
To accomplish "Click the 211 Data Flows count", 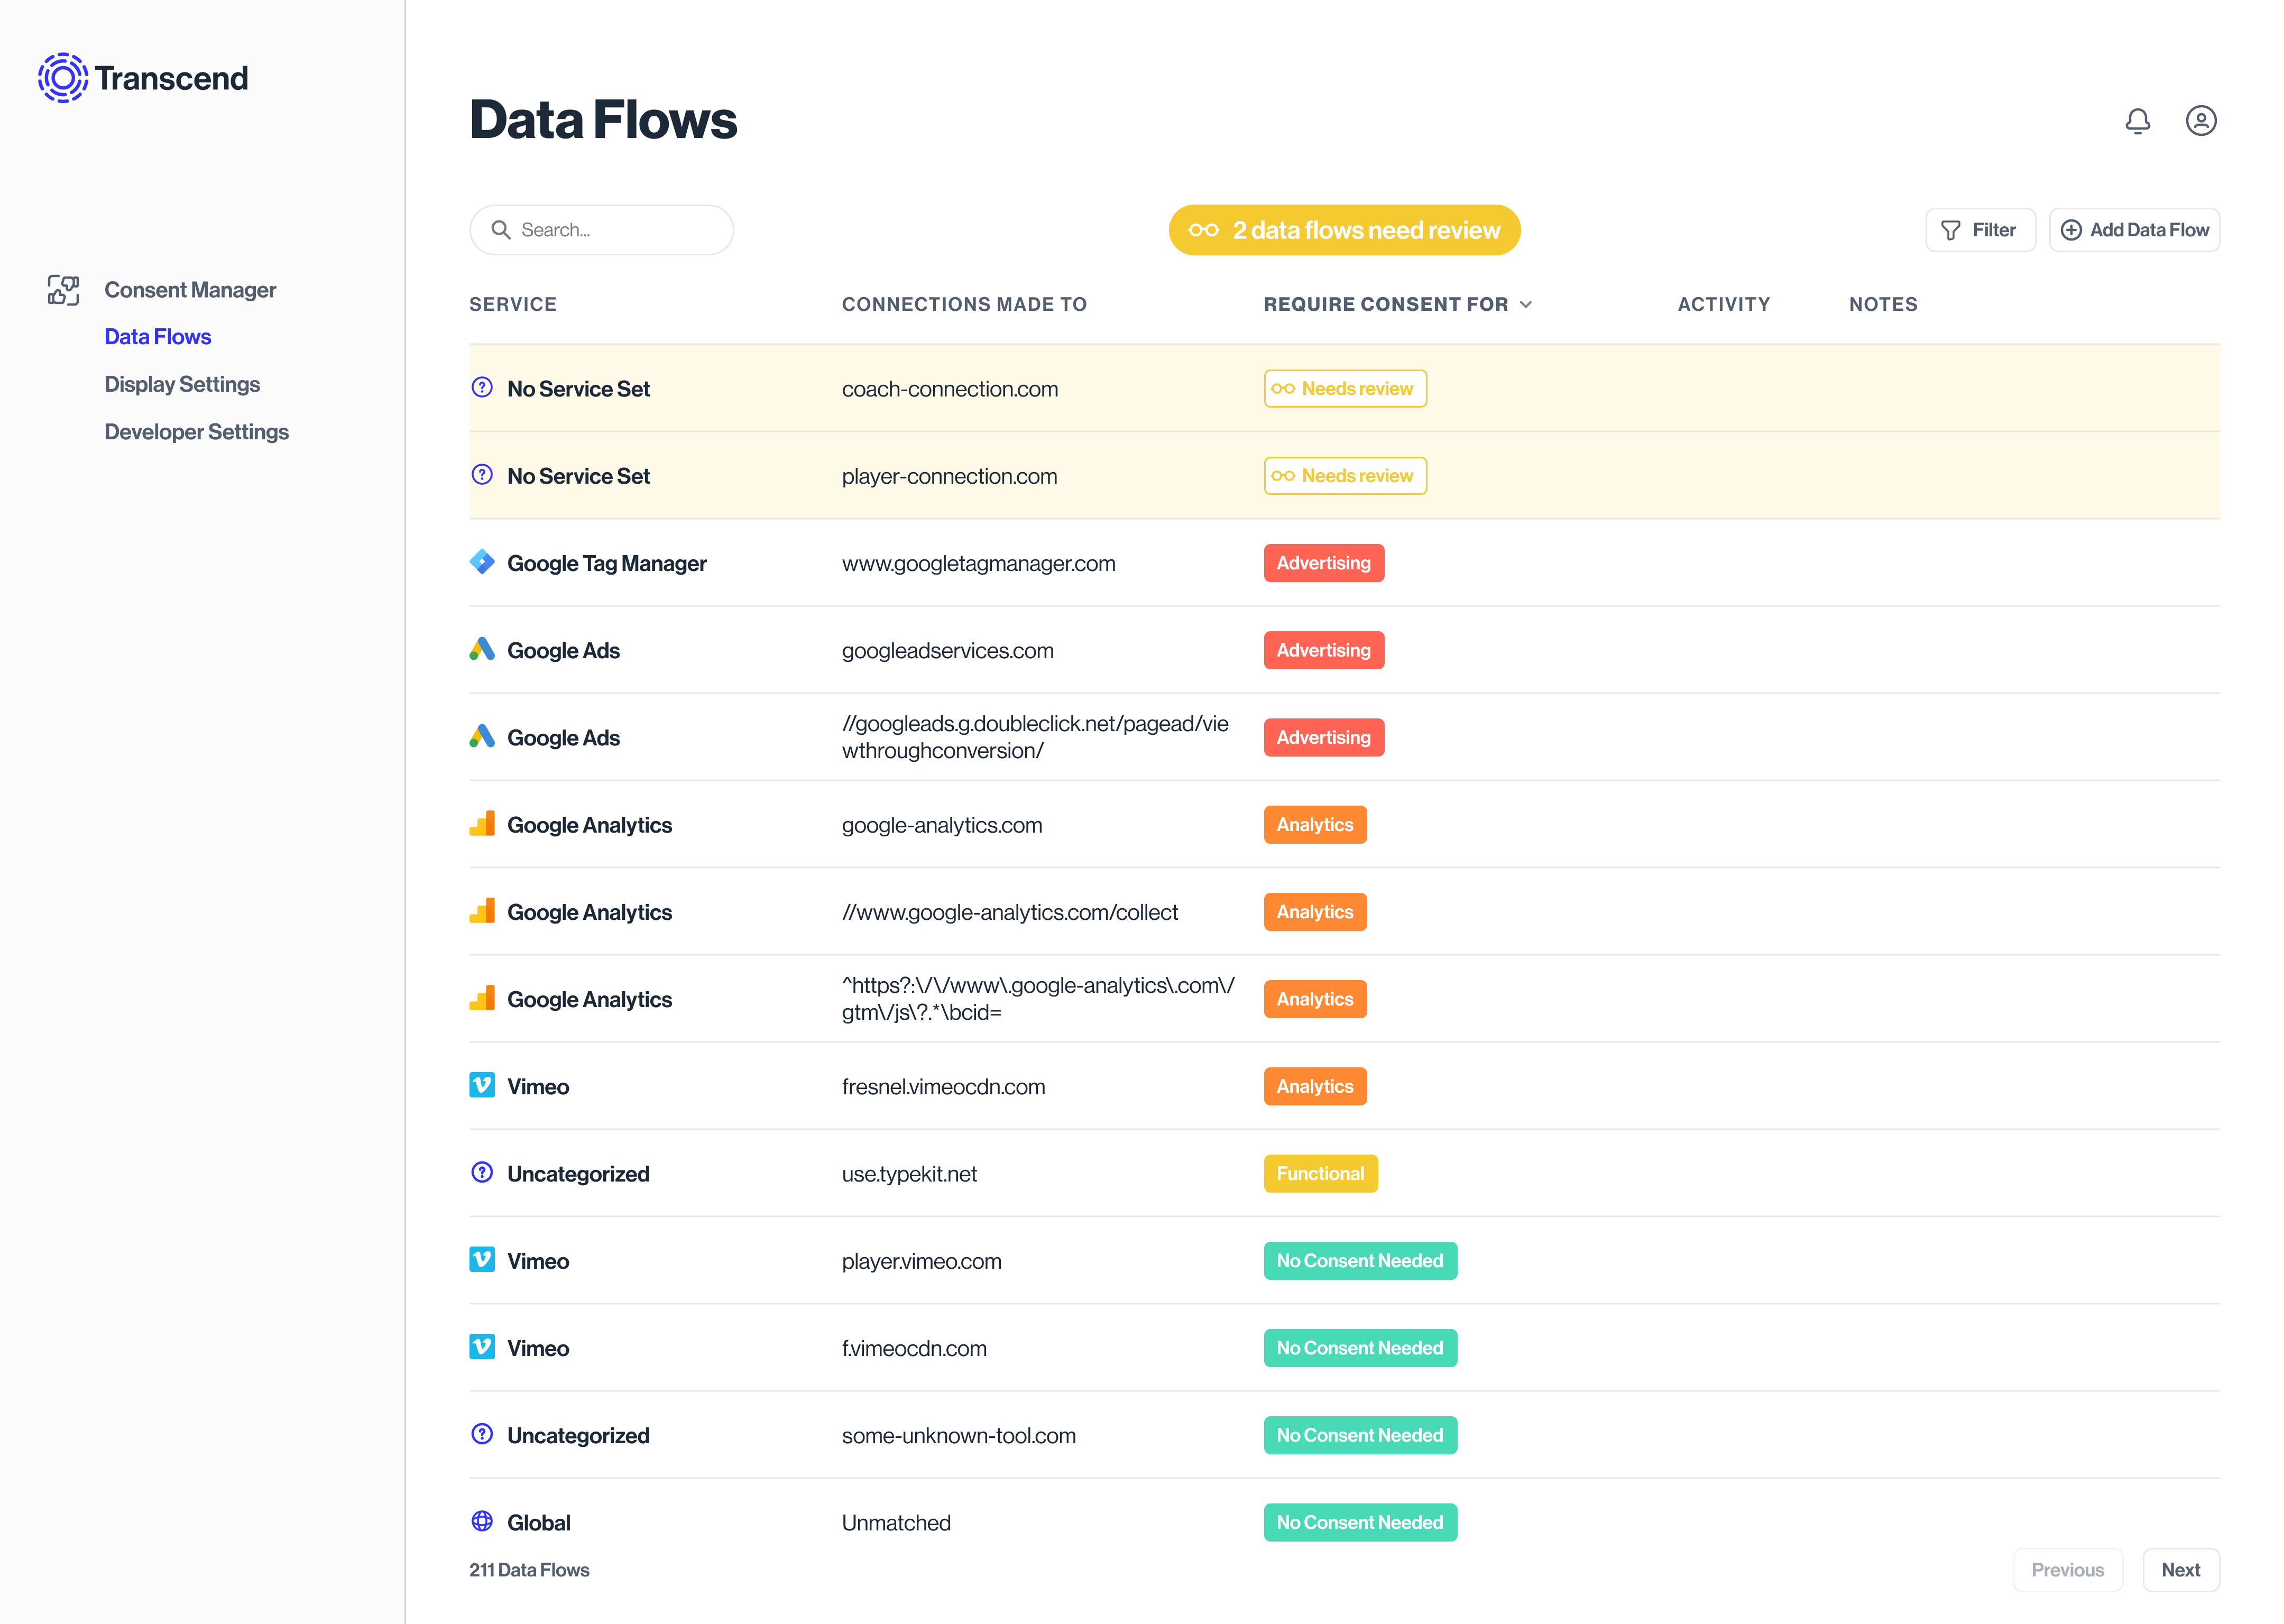I will (529, 1570).
